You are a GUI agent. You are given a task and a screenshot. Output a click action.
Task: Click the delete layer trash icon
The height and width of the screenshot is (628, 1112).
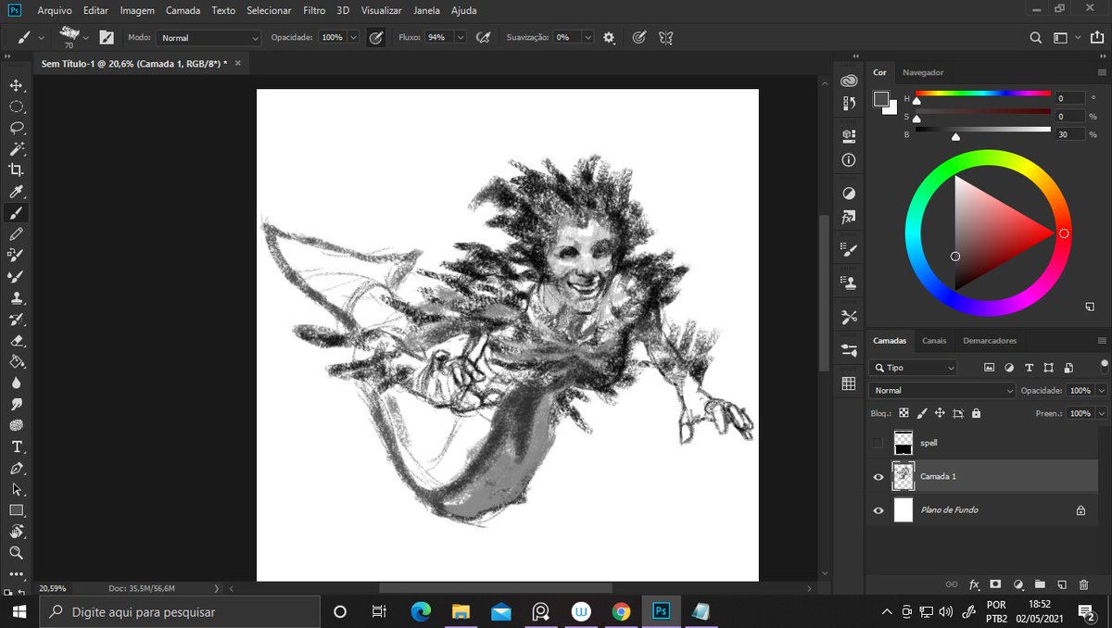point(1084,584)
